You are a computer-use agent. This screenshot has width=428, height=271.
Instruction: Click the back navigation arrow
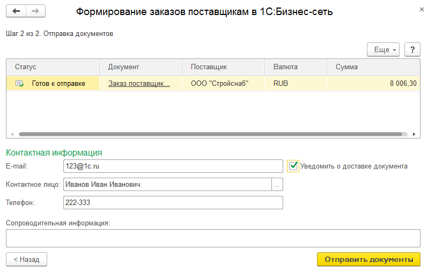point(16,11)
